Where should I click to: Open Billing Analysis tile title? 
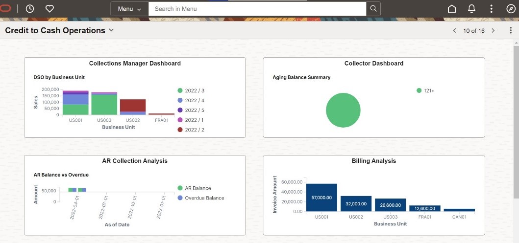point(373,161)
